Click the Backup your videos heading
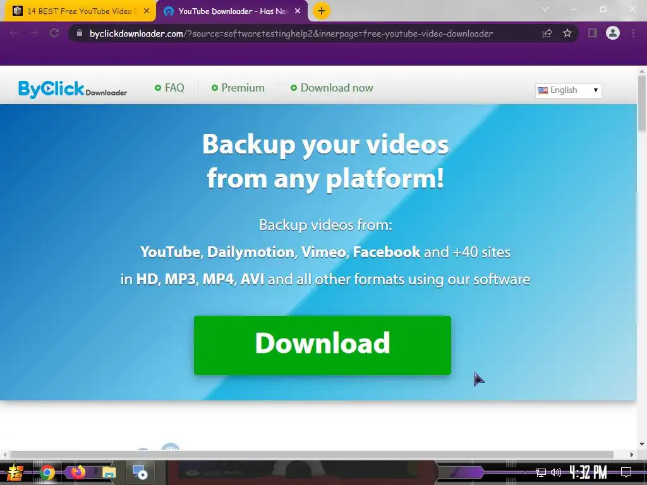647x485 pixels. pos(325,162)
